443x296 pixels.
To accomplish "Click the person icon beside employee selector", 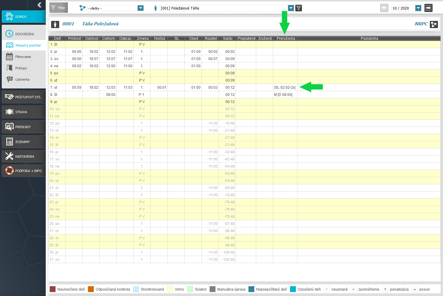I will point(155,8).
